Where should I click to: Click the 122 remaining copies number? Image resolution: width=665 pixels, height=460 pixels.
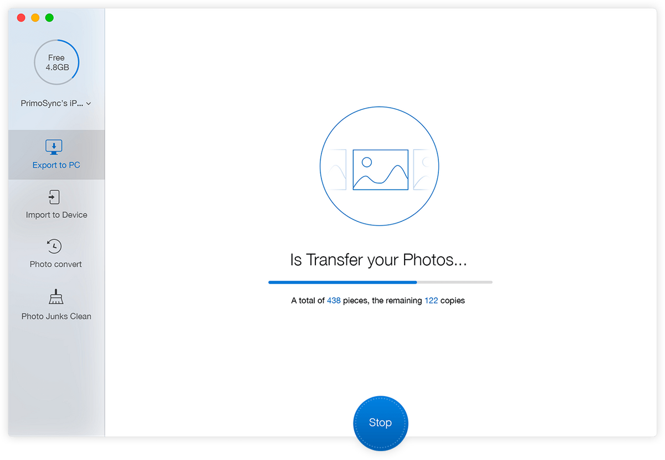point(431,301)
